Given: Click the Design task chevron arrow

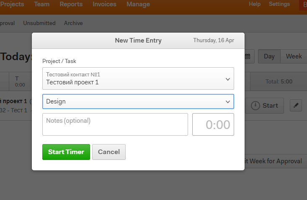Looking at the screenshot, I should point(228,101).
